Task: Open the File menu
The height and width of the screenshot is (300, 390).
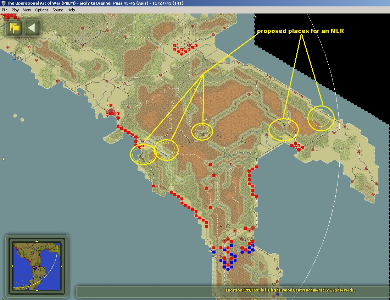Action: click(x=5, y=10)
